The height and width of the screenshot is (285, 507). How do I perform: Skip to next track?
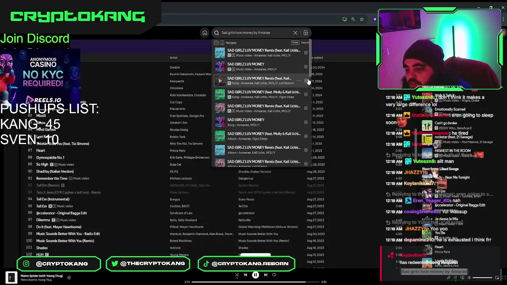265,275
